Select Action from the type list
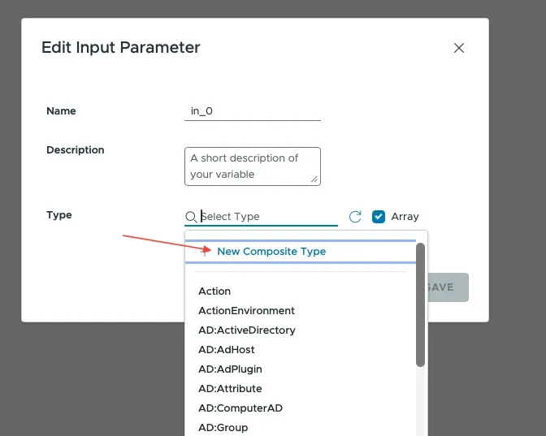This screenshot has height=436, width=546. tap(214, 291)
